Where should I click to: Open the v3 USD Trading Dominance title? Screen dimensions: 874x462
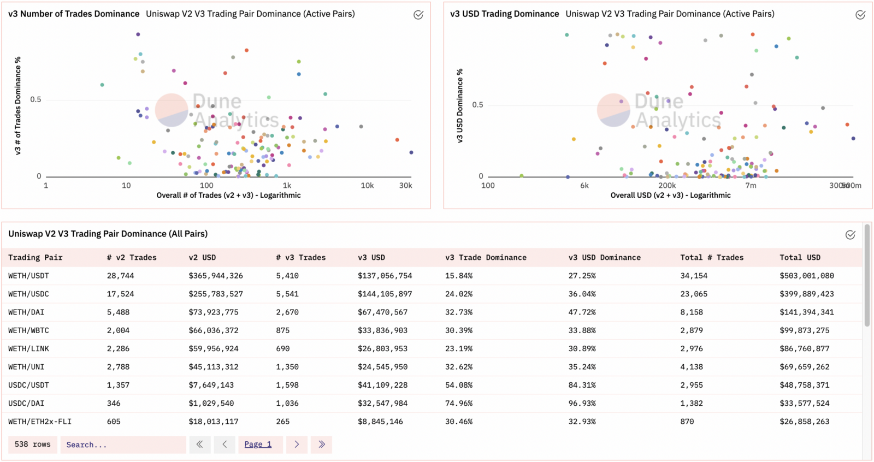[505, 14]
